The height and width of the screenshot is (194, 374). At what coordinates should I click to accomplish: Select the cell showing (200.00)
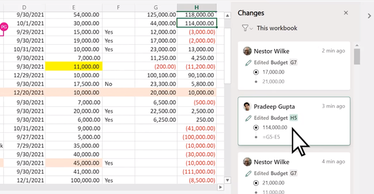[156, 67]
